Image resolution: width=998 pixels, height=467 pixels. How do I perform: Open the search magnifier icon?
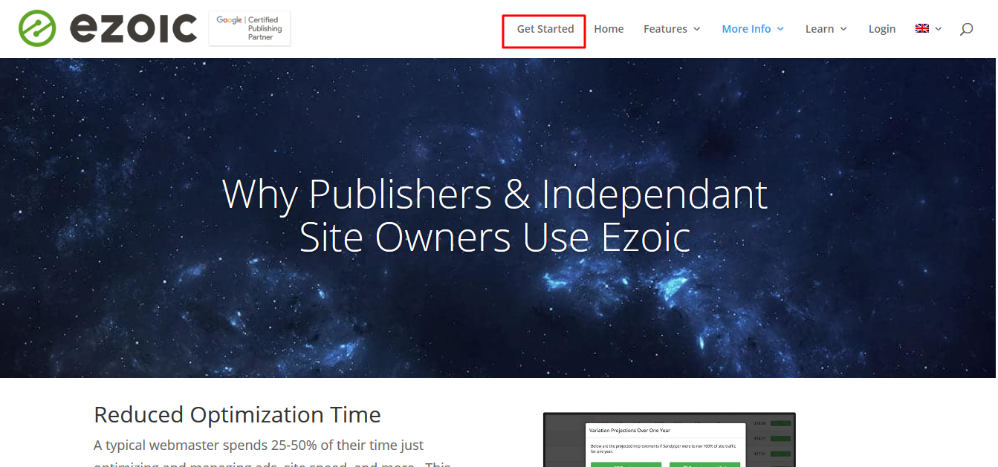pos(966,29)
